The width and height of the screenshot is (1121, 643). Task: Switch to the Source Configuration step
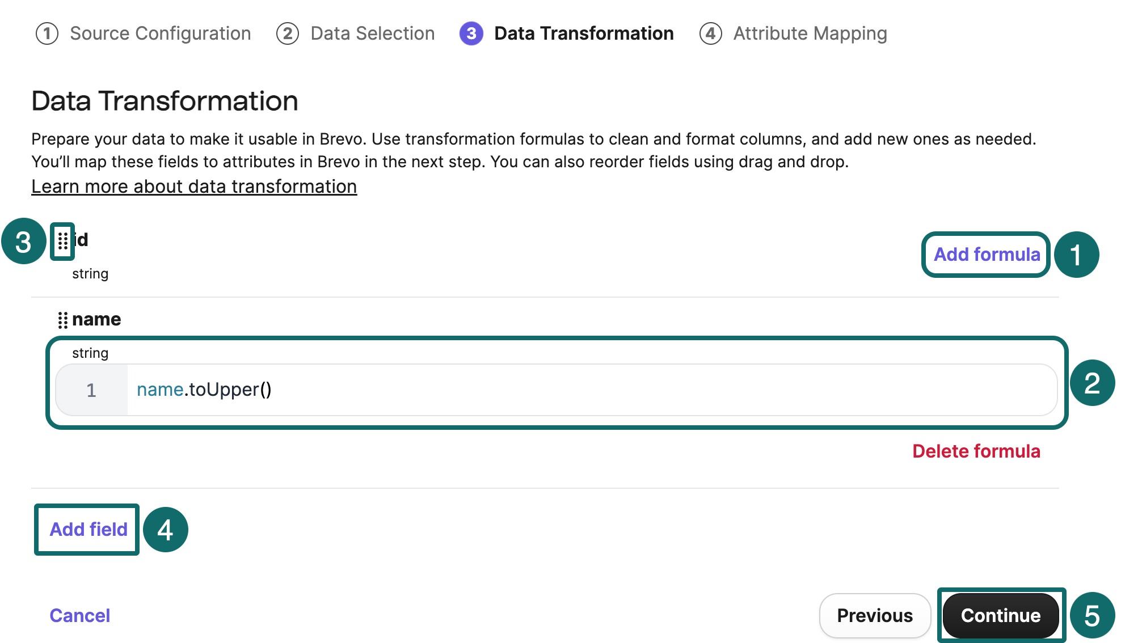coord(160,33)
